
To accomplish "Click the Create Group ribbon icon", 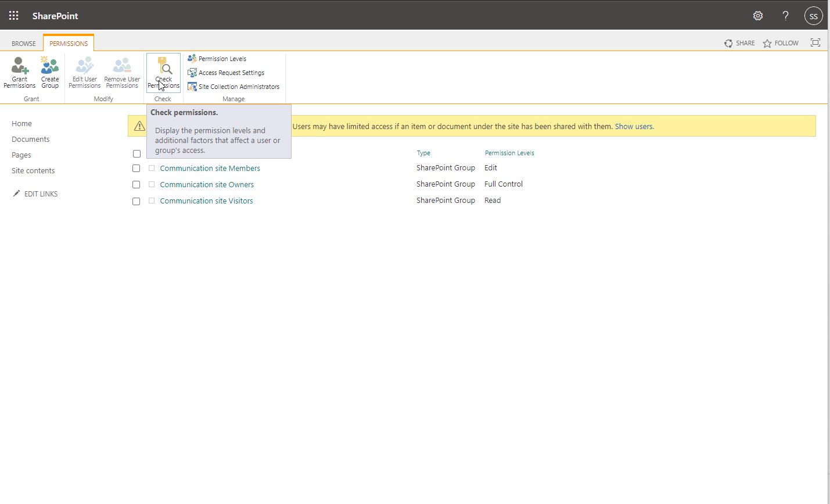I will (x=50, y=65).
